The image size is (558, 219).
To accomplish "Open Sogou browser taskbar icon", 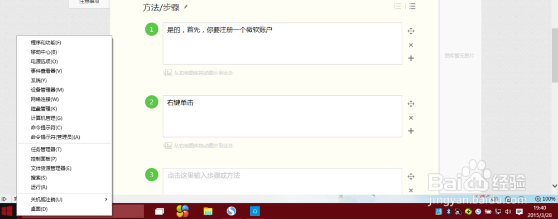I will pyautogui.click(x=232, y=212).
